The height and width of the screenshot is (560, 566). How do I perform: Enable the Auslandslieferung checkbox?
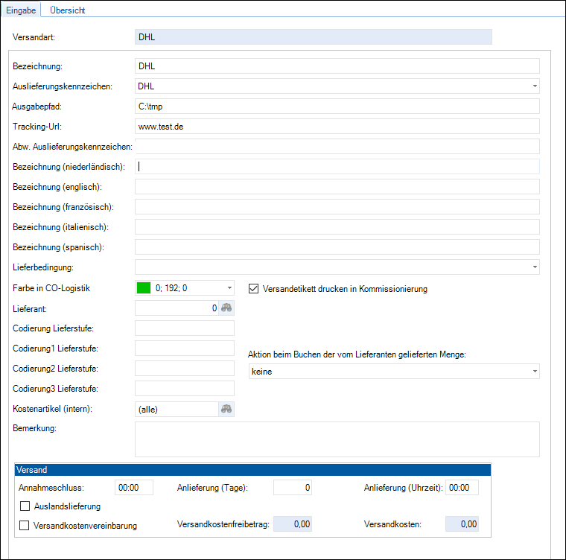25,506
